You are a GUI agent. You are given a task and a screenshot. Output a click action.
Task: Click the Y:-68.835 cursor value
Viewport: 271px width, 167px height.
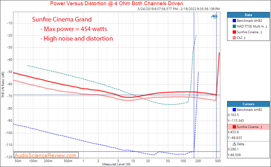pyautogui.click(x=235, y=138)
